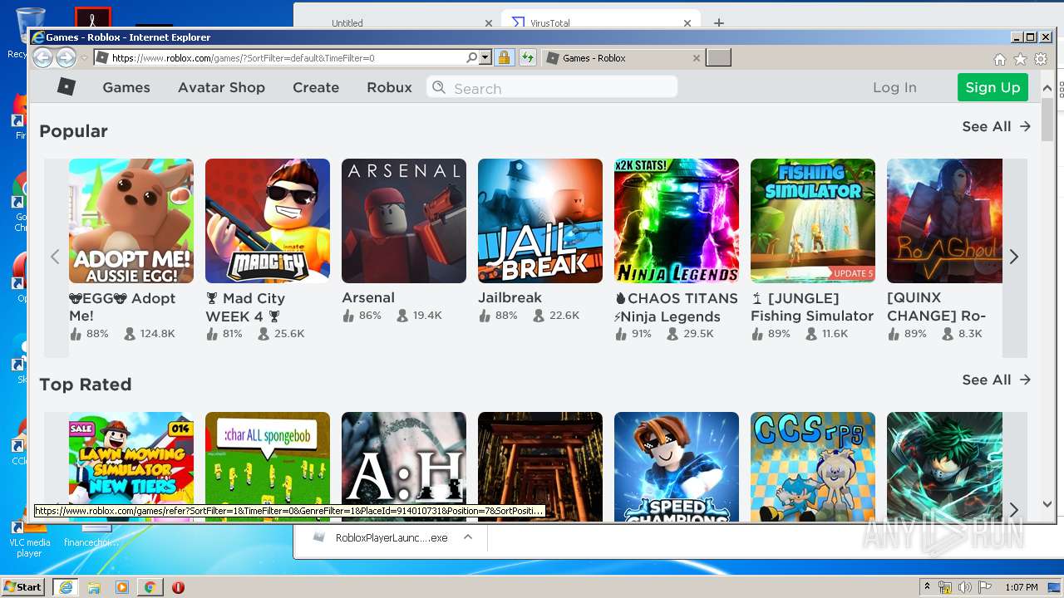Screen dimensions: 1064x598
Task: Open the VLC media player desktop icon
Action: pyautogui.click(x=29, y=537)
